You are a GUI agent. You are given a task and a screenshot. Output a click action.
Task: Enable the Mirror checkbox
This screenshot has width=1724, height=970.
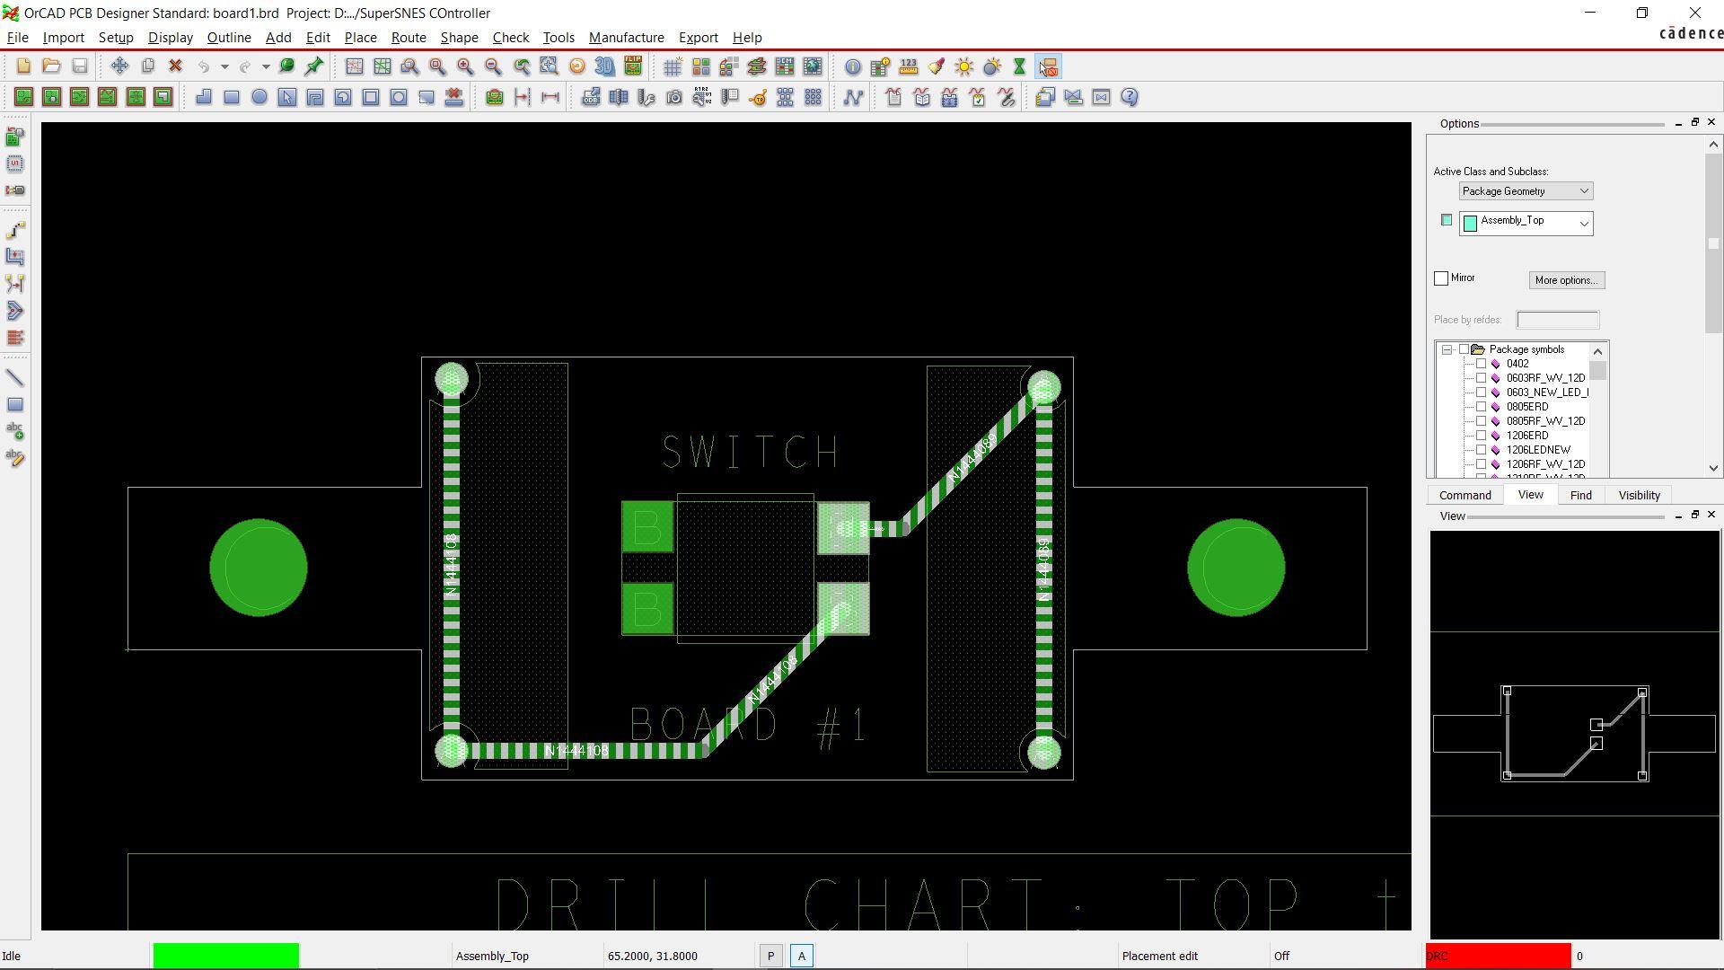1442,278
